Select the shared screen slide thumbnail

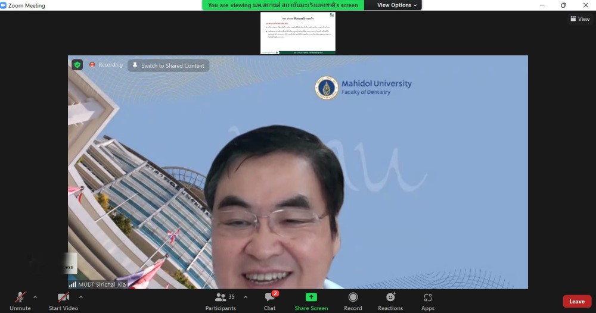298,33
